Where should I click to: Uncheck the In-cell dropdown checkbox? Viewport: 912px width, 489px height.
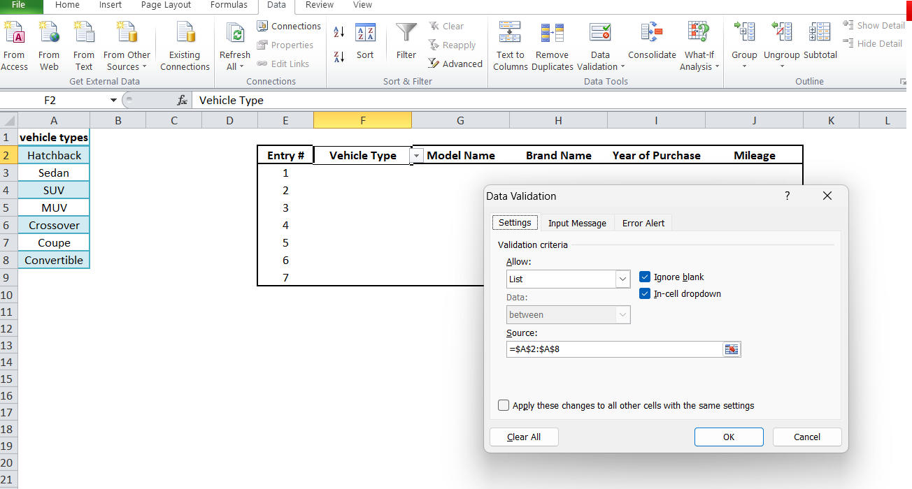coord(645,293)
